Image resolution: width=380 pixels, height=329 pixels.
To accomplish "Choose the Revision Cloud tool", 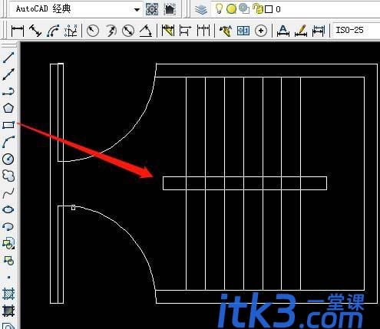I will 8,176.
